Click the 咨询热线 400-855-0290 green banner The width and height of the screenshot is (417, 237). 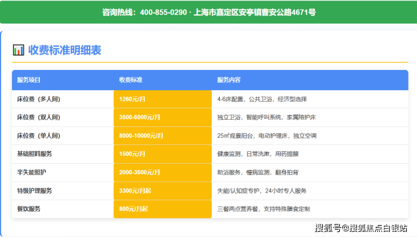coord(208,12)
